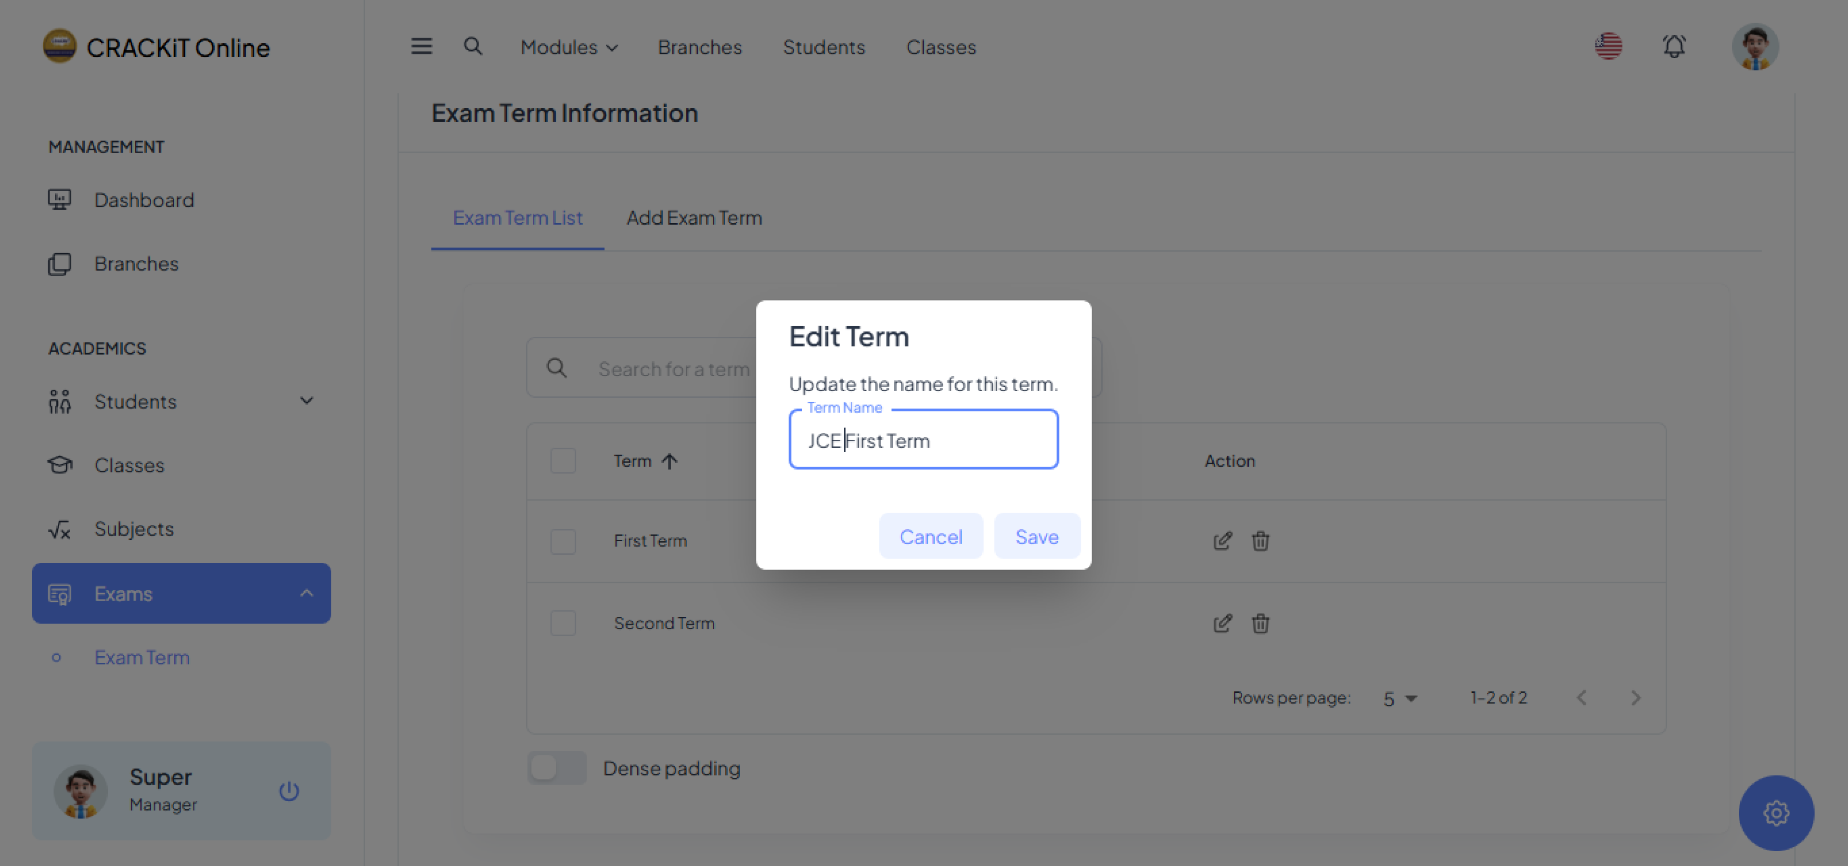Open Subjects from the sidebar
Viewport: 1848px width, 866px height.
point(134,529)
